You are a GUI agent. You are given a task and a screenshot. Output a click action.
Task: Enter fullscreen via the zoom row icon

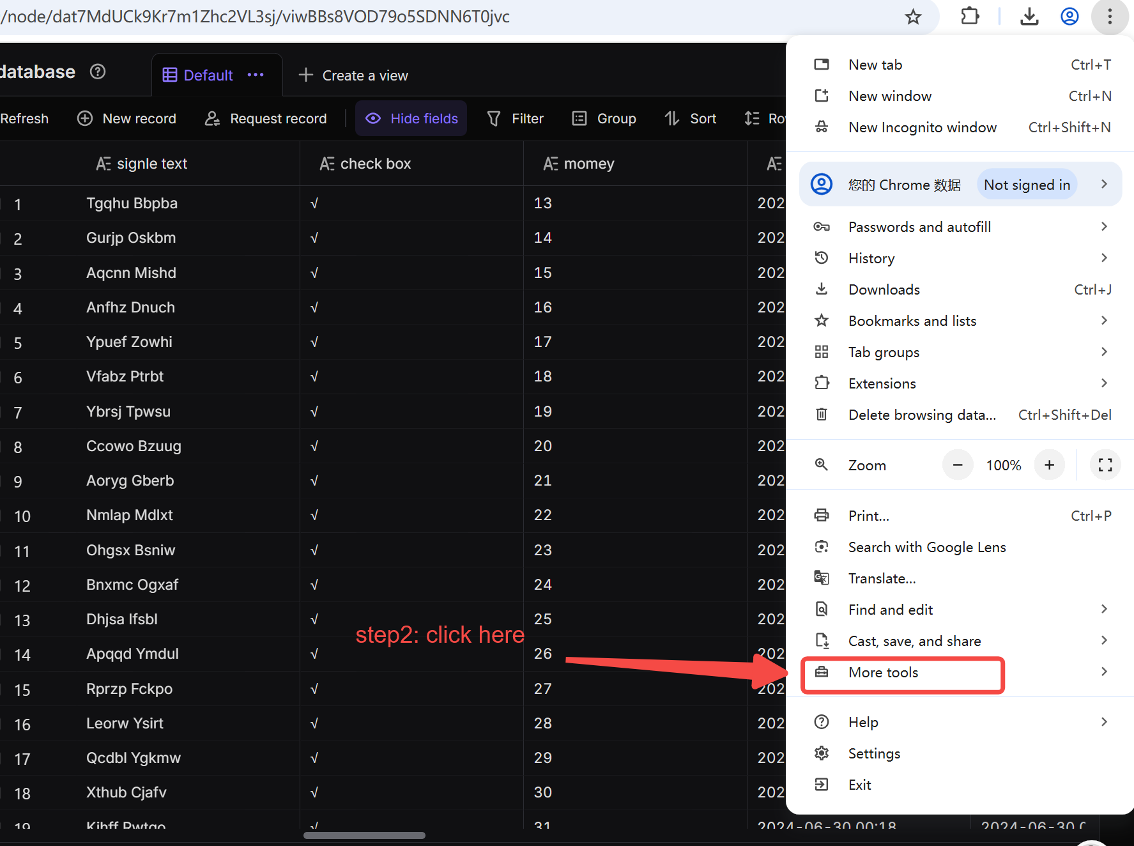(1105, 465)
